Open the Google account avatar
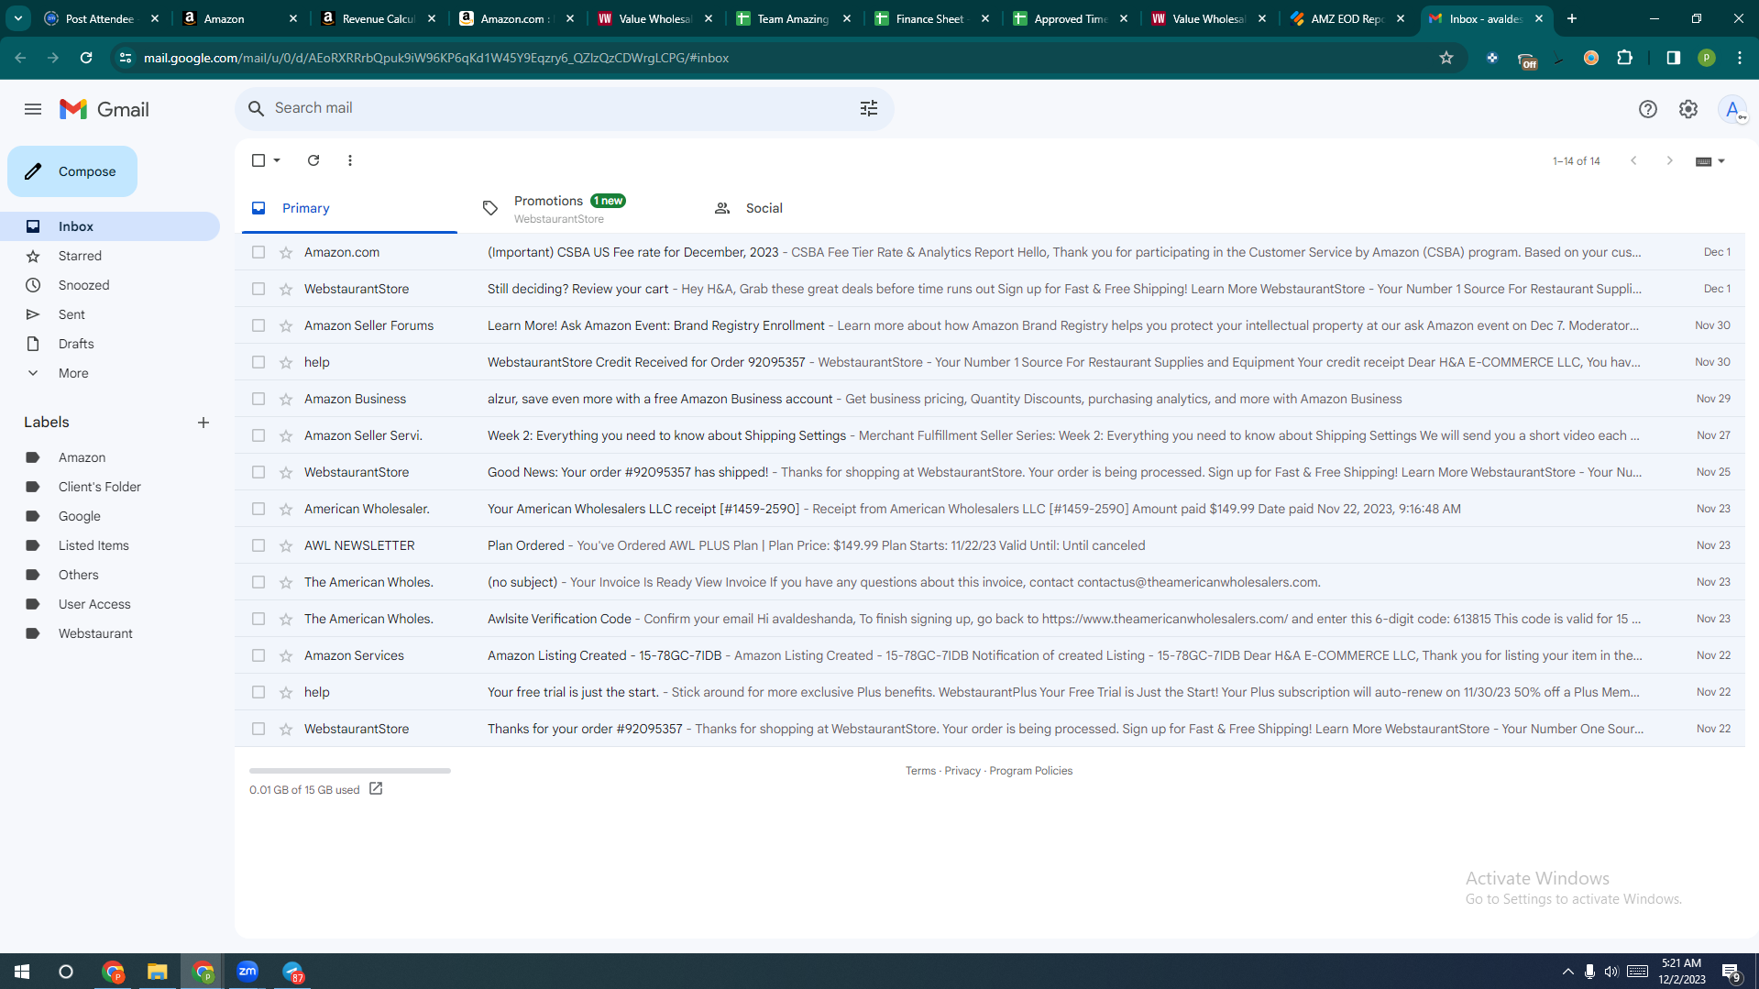 1732,109
